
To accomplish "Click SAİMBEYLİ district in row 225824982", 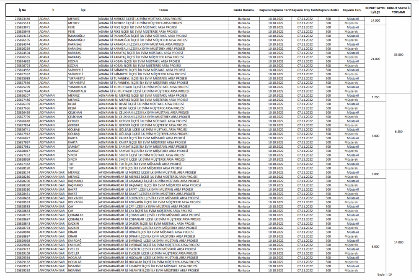I will [75, 70].
